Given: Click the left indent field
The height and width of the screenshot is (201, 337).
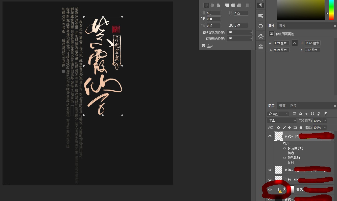Looking at the screenshot, I should [213, 13].
